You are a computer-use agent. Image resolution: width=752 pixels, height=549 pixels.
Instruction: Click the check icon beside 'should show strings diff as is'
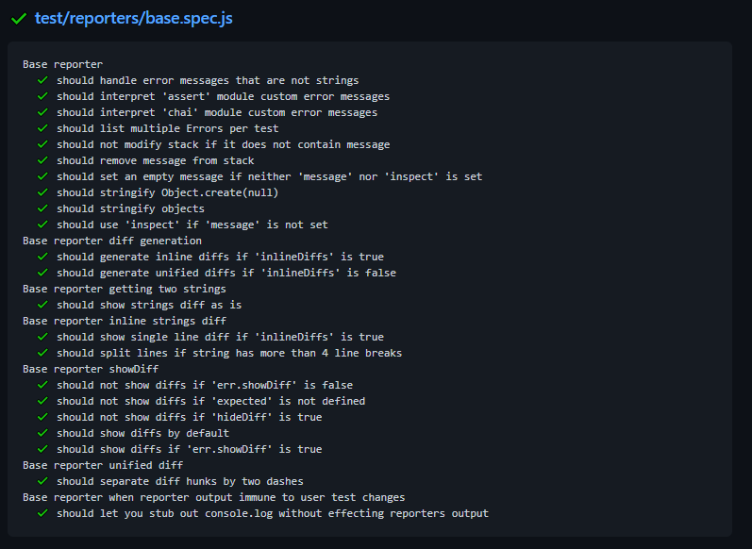coord(42,305)
